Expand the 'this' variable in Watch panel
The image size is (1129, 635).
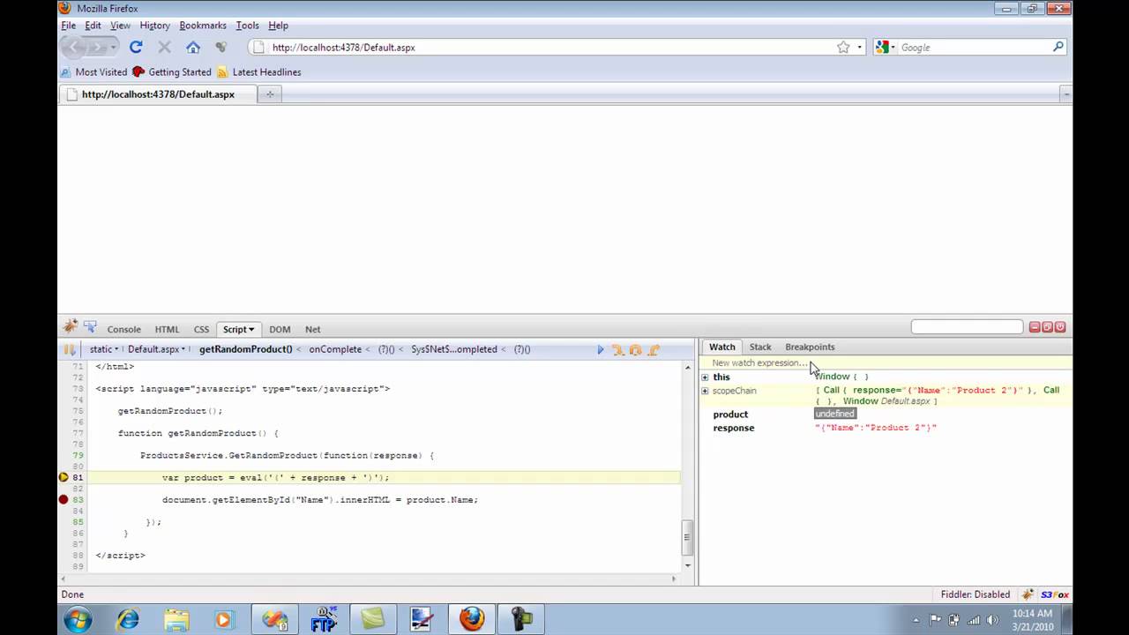tap(705, 377)
